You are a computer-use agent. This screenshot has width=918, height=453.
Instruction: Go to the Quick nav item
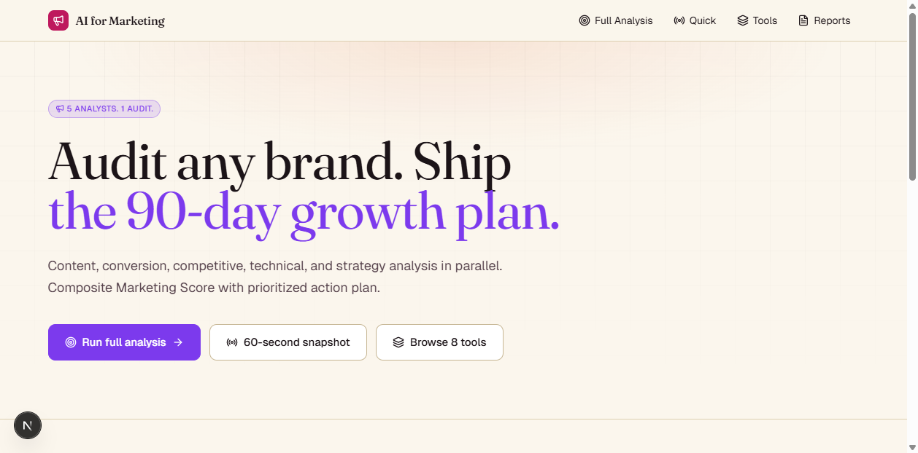click(x=695, y=20)
